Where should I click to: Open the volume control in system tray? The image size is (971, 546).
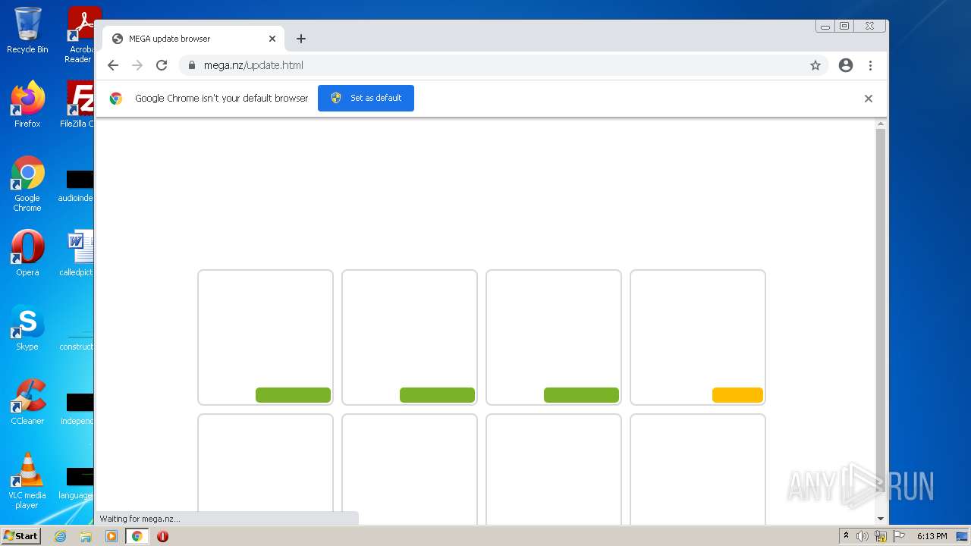point(863,536)
